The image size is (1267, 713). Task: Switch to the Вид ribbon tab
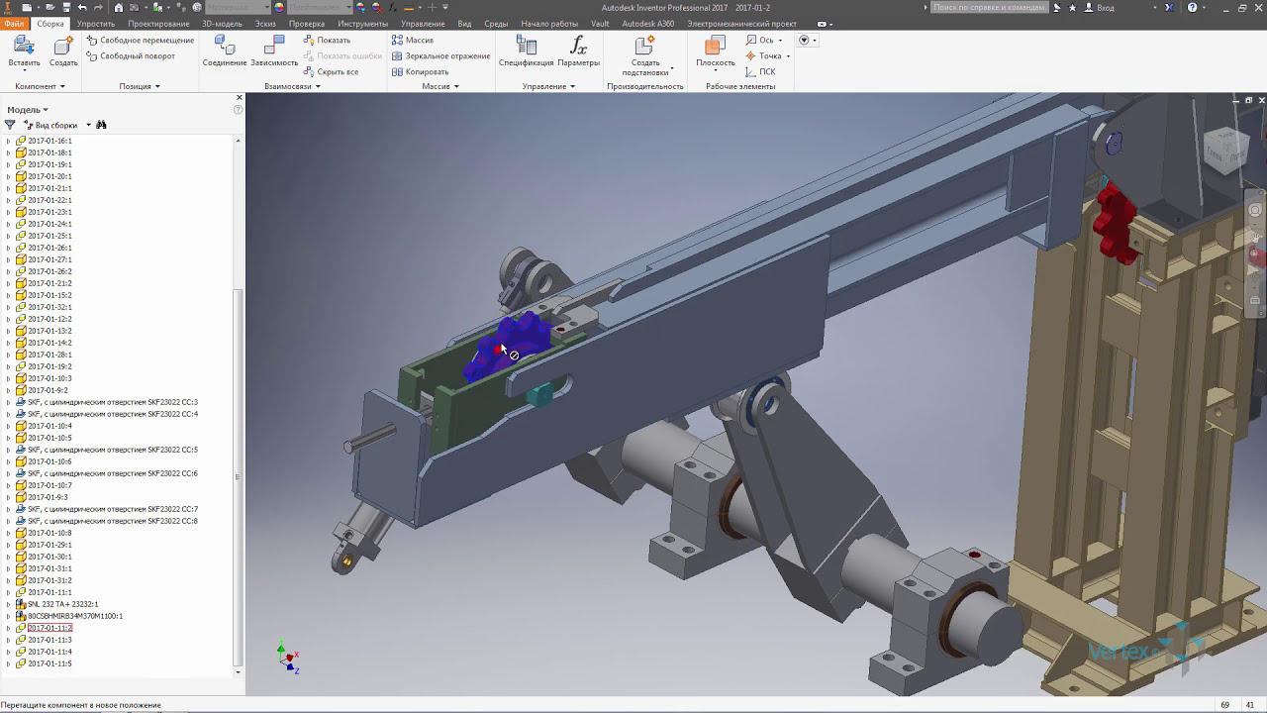464,24
